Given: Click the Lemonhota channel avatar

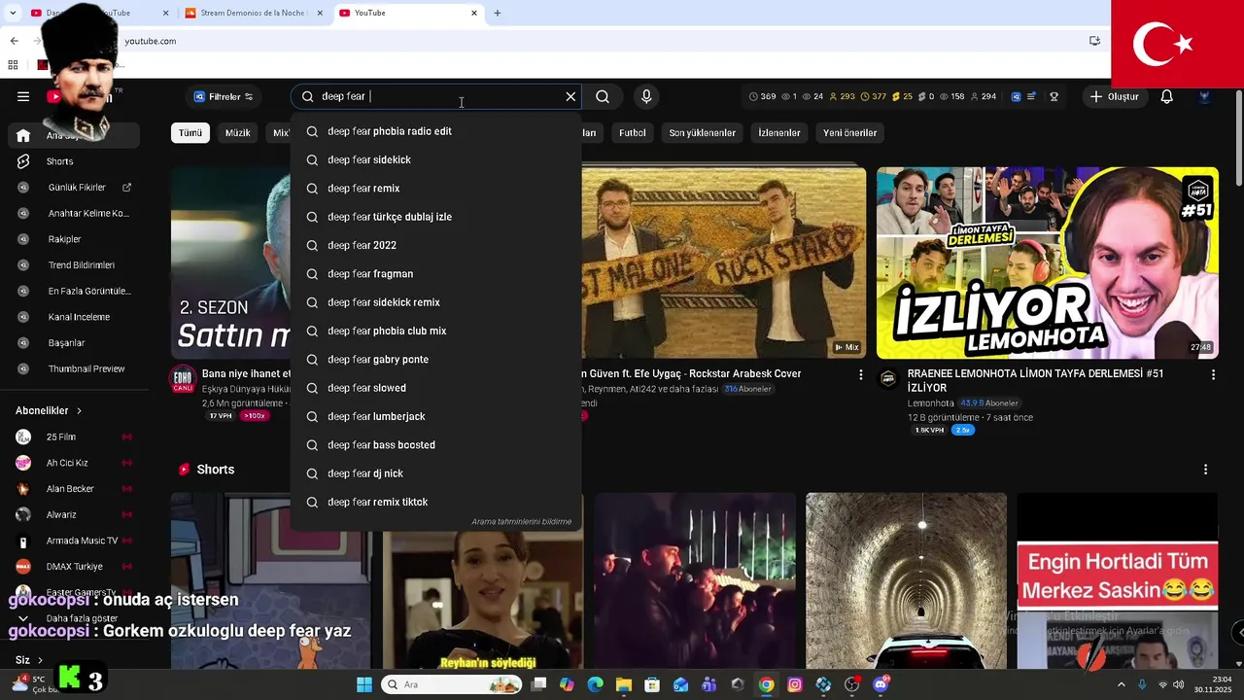Looking at the screenshot, I should click(887, 379).
